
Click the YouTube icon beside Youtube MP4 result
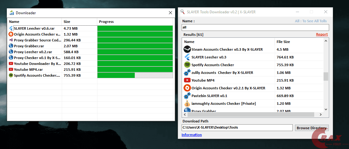187,80
